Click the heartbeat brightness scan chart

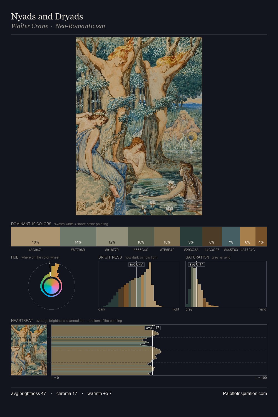(159, 350)
